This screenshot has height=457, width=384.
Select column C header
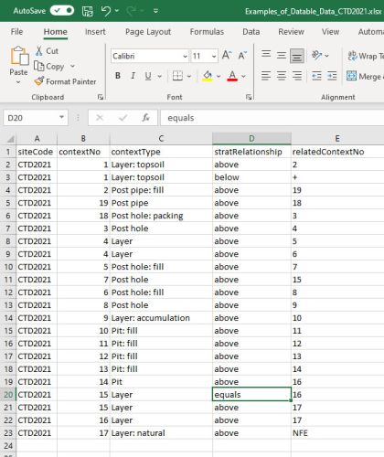coord(161,139)
